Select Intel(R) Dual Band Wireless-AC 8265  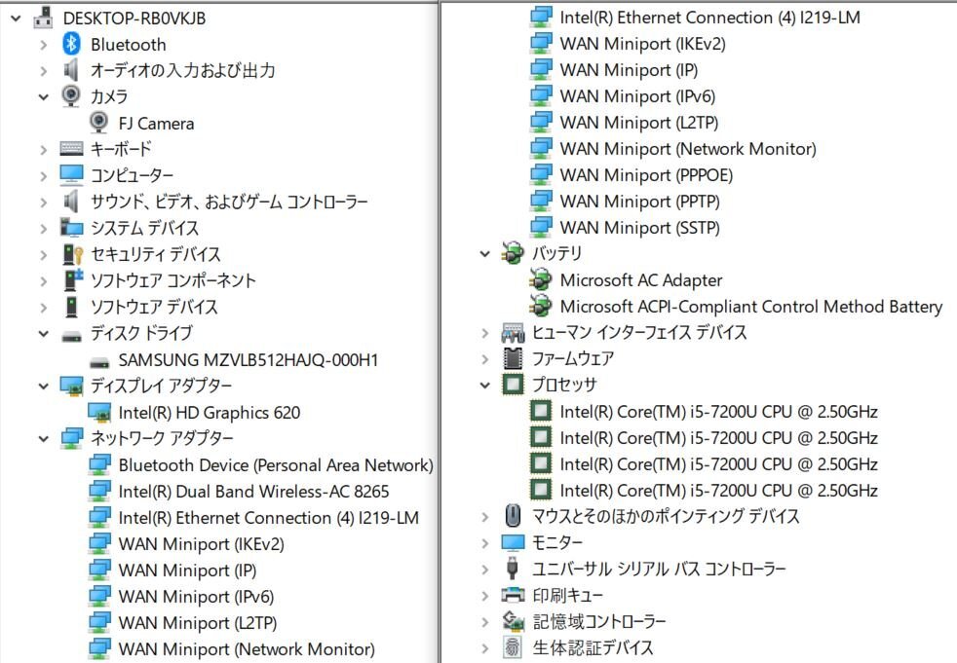pyautogui.click(x=253, y=492)
